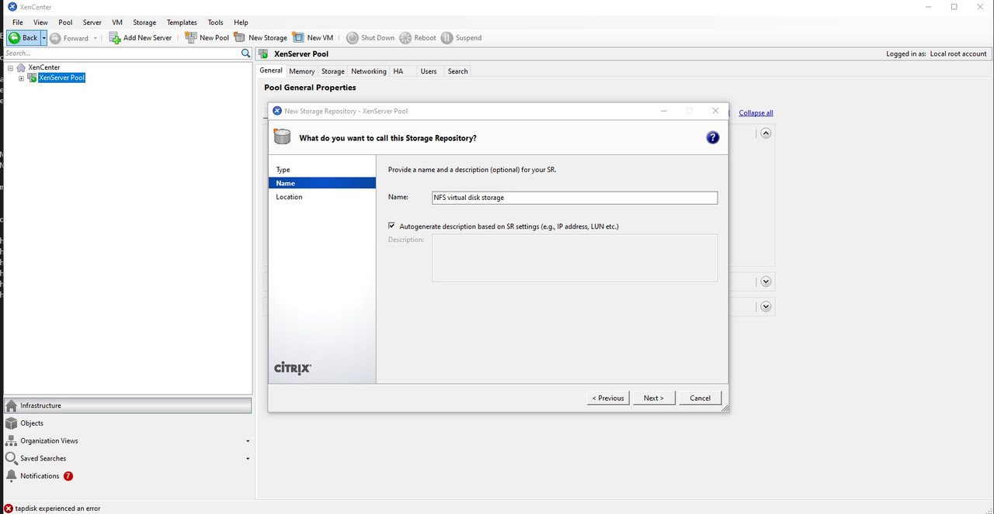Expand the XenServer Pool tree node
This screenshot has width=994, height=514.
(x=22, y=78)
